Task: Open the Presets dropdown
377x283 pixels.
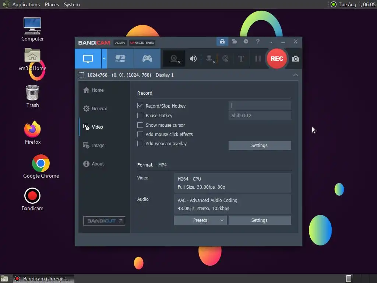Action: pyautogui.click(x=200, y=220)
